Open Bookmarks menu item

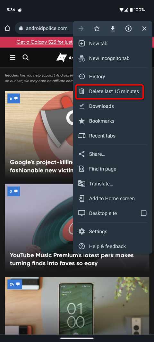point(113,121)
